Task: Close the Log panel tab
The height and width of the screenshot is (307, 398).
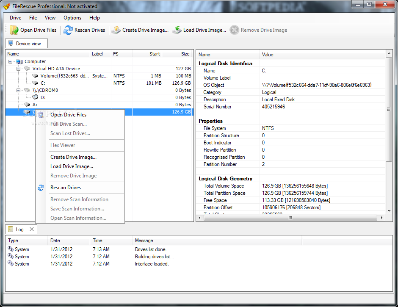Action: [x=32, y=229]
